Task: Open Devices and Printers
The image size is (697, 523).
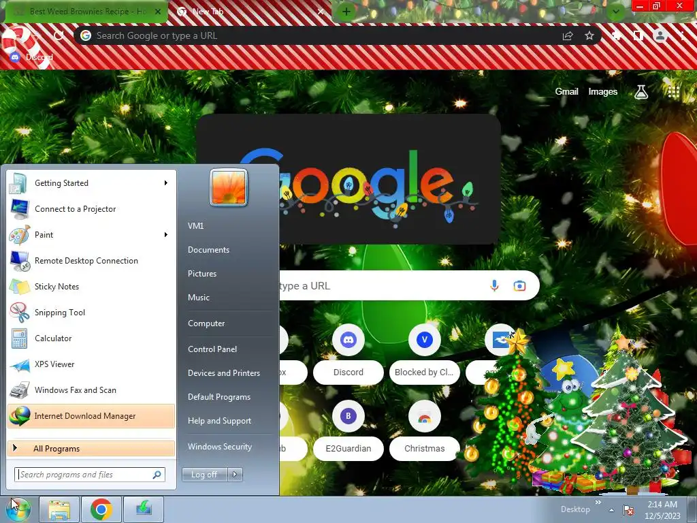Action: point(223,373)
